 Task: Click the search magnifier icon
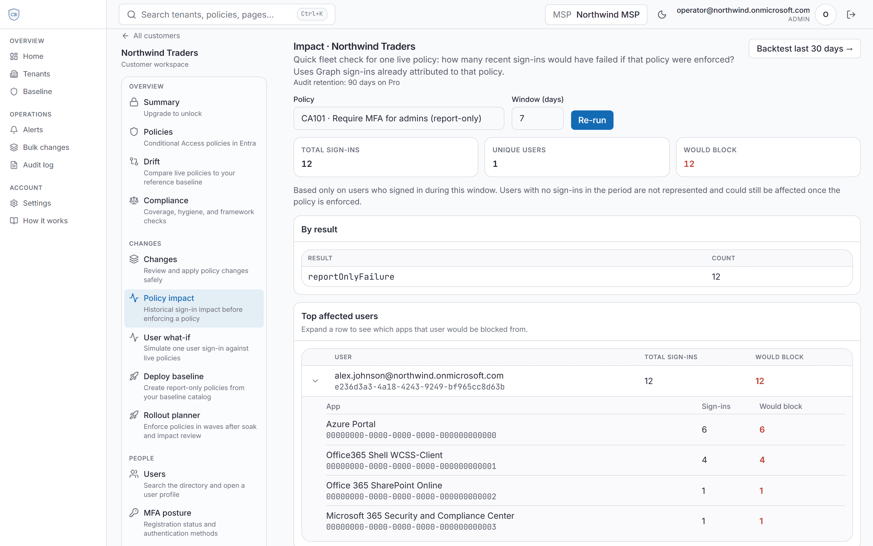[132, 15]
